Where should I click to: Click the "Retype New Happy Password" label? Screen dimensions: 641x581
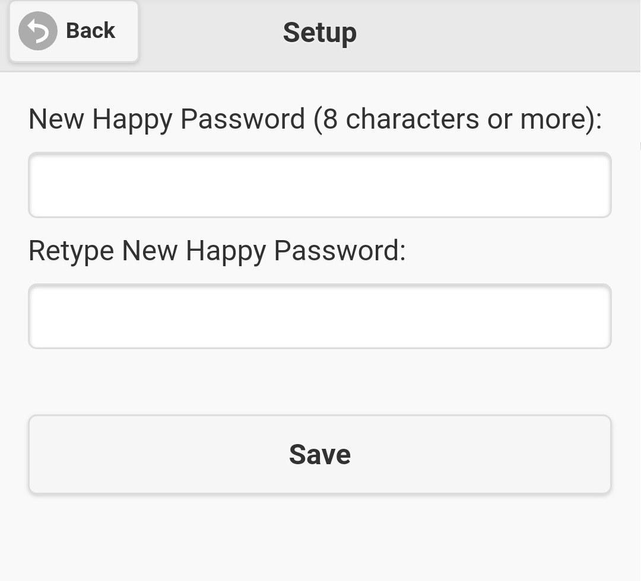click(x=217, y=251)
